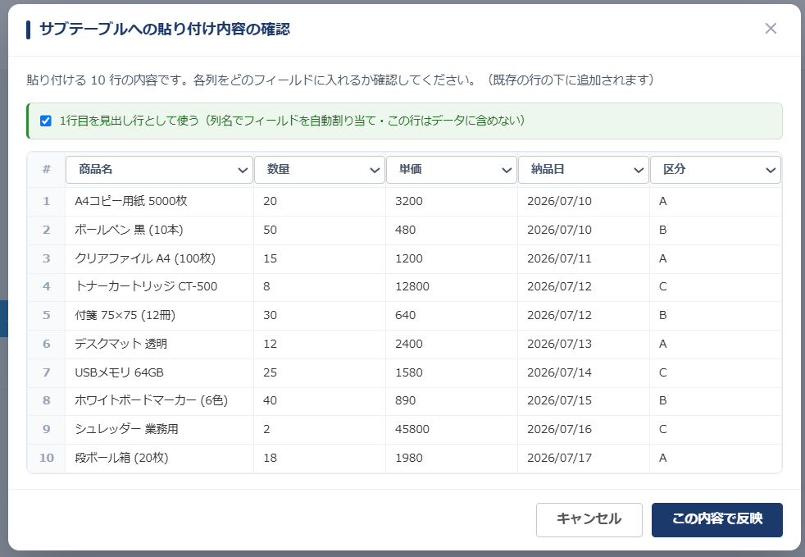The width and height of the screenshot is (805, 557).
Task: Click unit price value 45800
Action: point(412,430)
